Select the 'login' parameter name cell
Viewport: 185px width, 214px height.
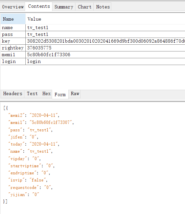(x=13, y=61)
